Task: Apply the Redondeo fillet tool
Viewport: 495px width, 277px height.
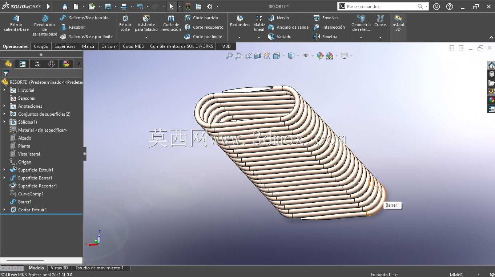Action: click(240, 21)
